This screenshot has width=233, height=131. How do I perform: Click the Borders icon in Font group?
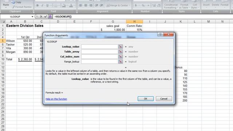[x=55, y=5]
